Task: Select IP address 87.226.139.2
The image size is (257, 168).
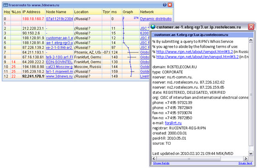Action: click(33, 48)
